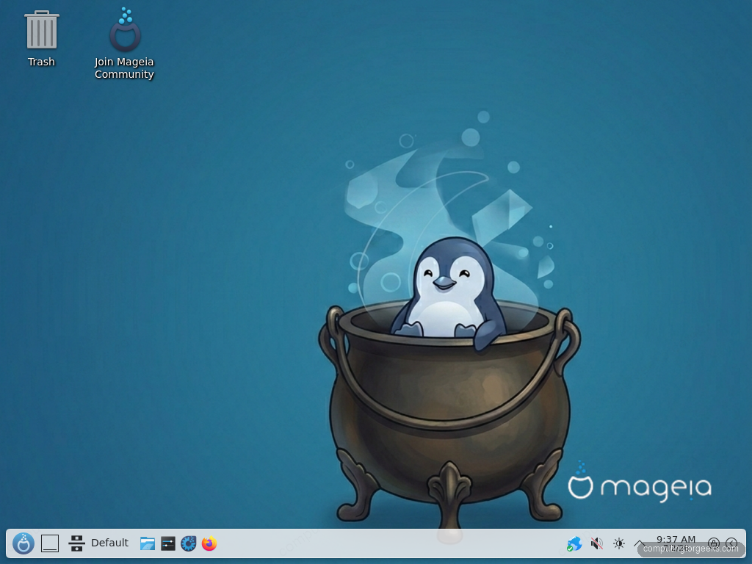Open System Settings from the panel
The width and height of the screenshot is (752, 564).
(x=168, y=543)
